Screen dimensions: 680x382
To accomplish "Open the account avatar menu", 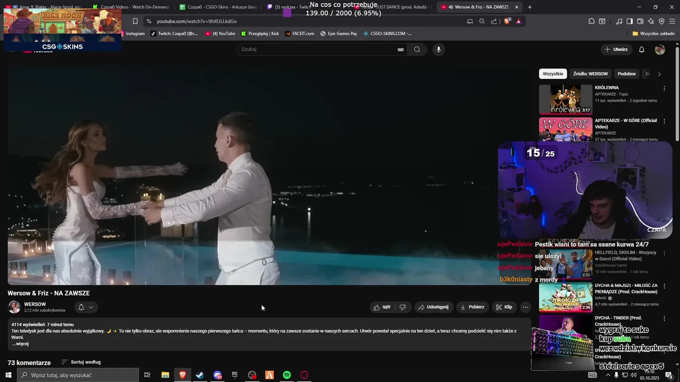I will [x=660, y=49].
